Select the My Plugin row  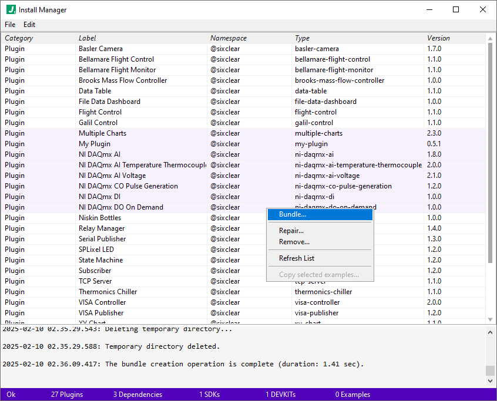[x=117, y=143]
